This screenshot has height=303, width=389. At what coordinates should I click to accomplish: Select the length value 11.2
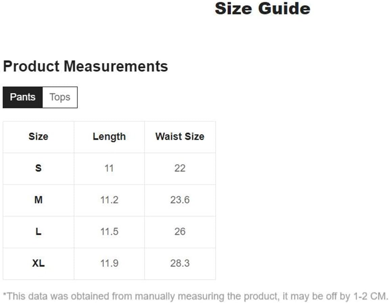coord(109,200)
